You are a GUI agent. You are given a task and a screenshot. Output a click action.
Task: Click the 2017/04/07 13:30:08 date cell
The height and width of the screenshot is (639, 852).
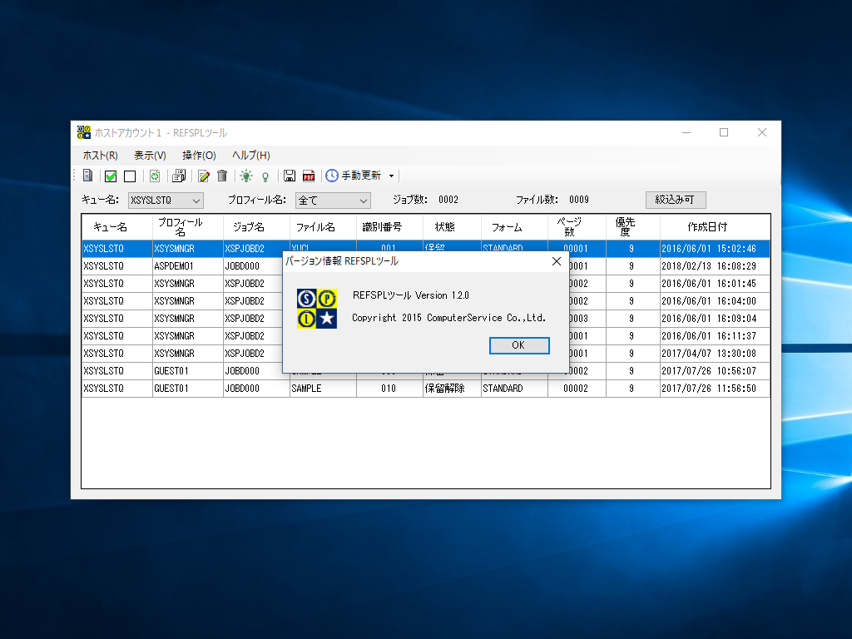[715, 353]
